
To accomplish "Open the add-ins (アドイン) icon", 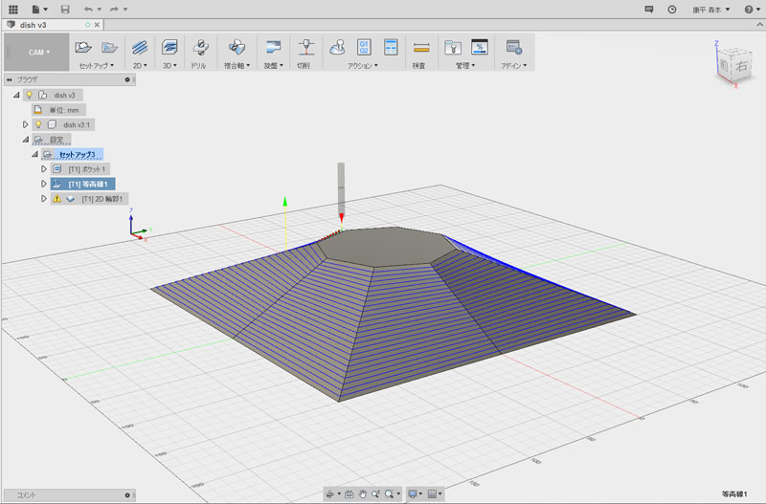I will [x=514, y=47].
